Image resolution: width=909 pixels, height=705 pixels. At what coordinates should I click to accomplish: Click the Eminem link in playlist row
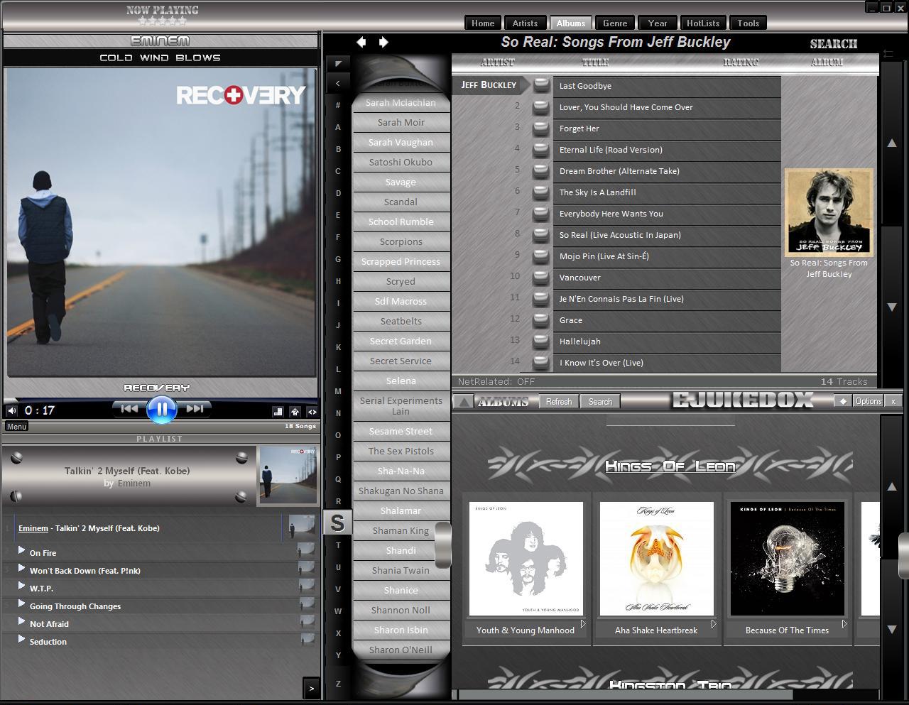(33, 528)
